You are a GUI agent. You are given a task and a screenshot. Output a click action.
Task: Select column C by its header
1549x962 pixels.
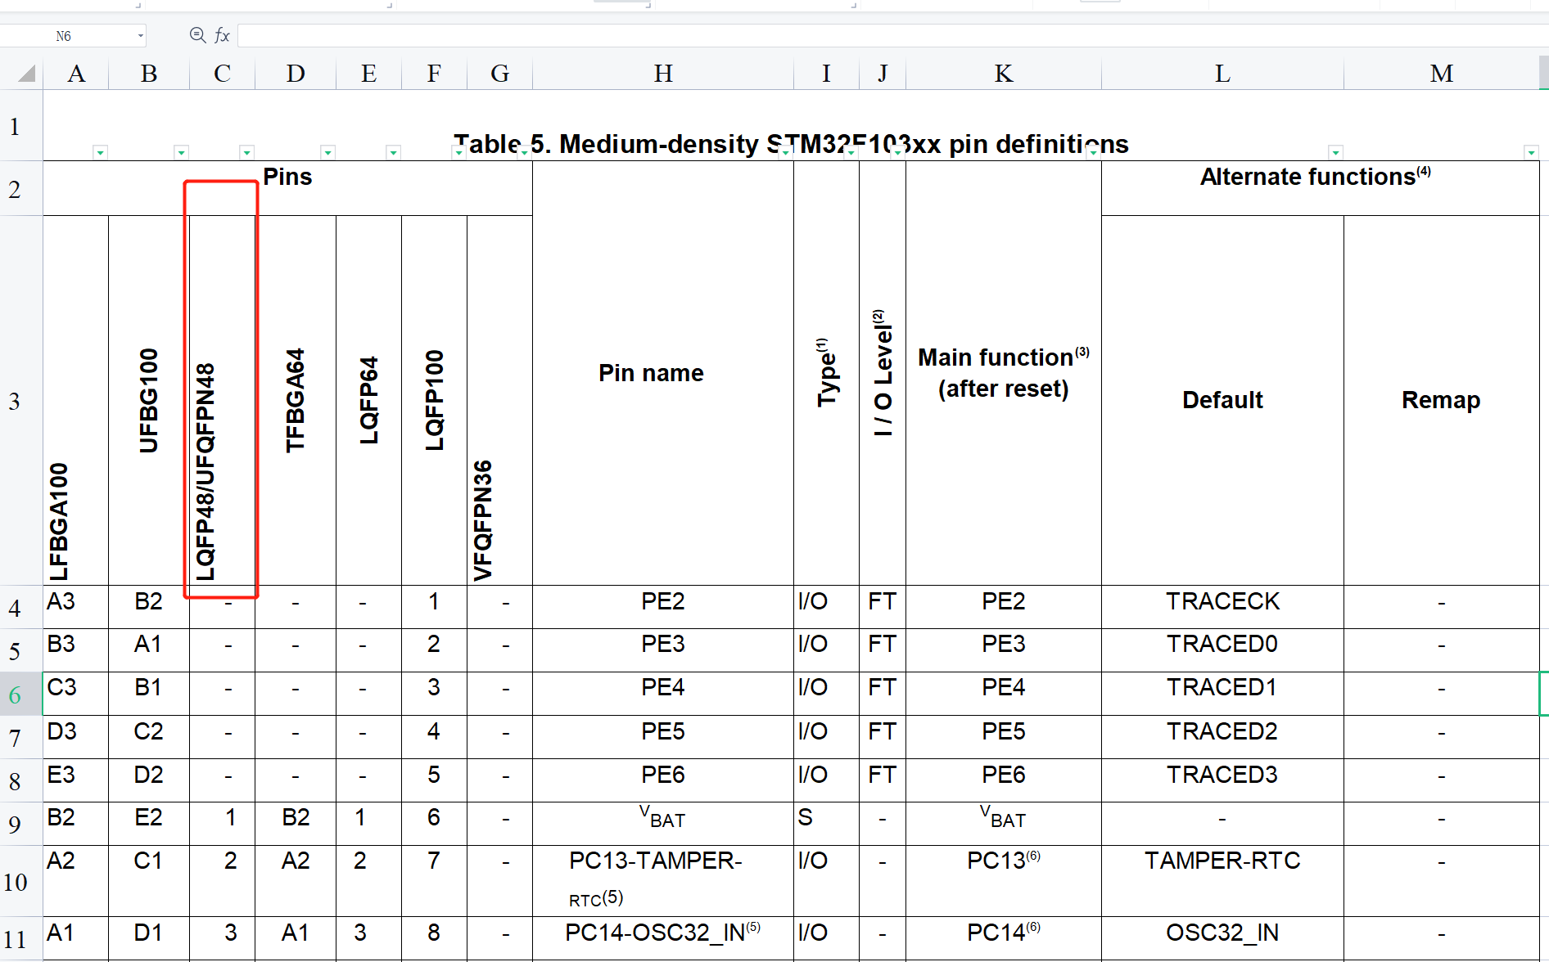222,74
